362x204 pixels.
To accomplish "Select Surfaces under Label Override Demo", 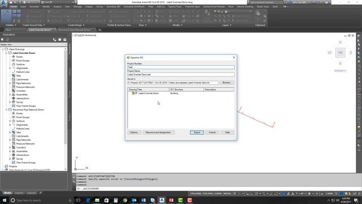I will (x=20, y=64).
